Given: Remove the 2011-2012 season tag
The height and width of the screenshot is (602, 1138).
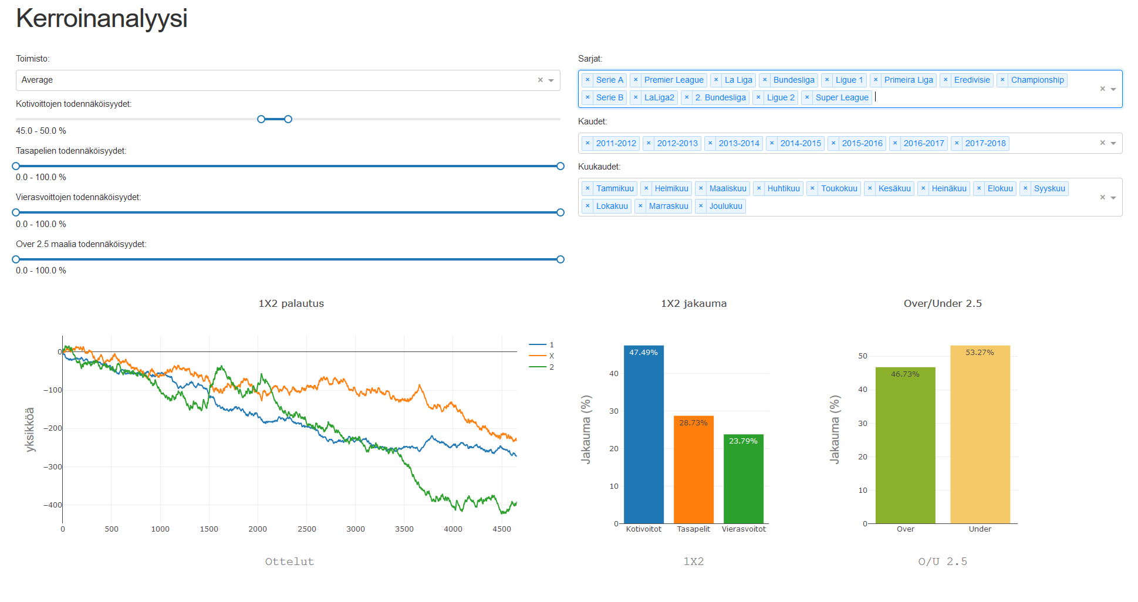Looking at the screenshot, I should [x=587, y=143].
